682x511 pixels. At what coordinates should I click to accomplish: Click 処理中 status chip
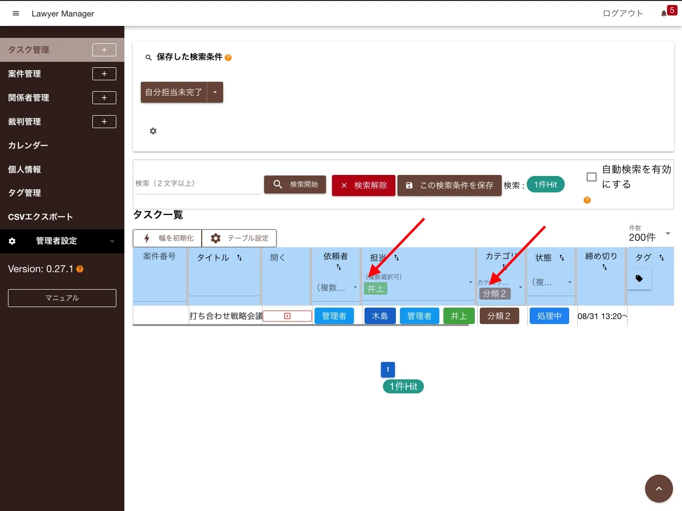[x=549, y=316]
